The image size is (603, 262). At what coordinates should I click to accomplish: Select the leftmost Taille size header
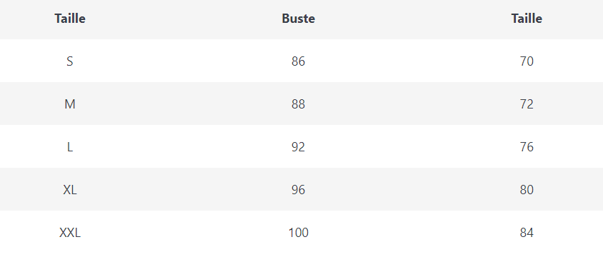point(70,19)
